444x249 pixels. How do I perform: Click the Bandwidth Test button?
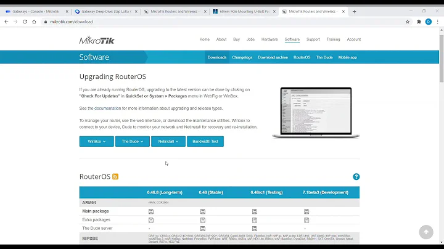pos(205,142)
